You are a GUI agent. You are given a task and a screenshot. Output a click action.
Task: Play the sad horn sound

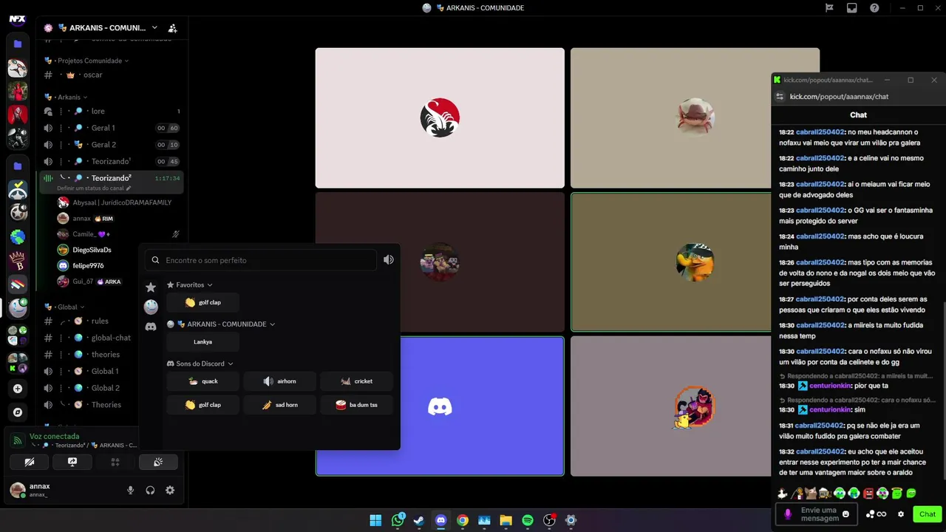pyautogui.click(x=279, y=405)
